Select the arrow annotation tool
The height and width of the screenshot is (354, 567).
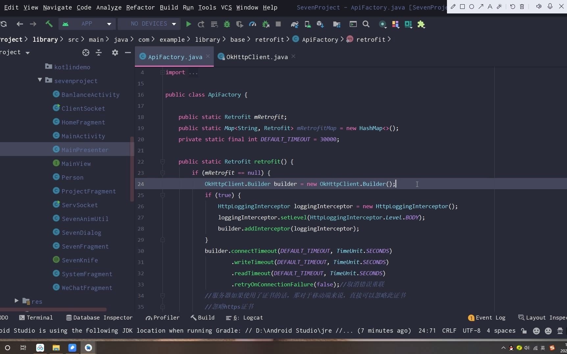pos(481,7)
